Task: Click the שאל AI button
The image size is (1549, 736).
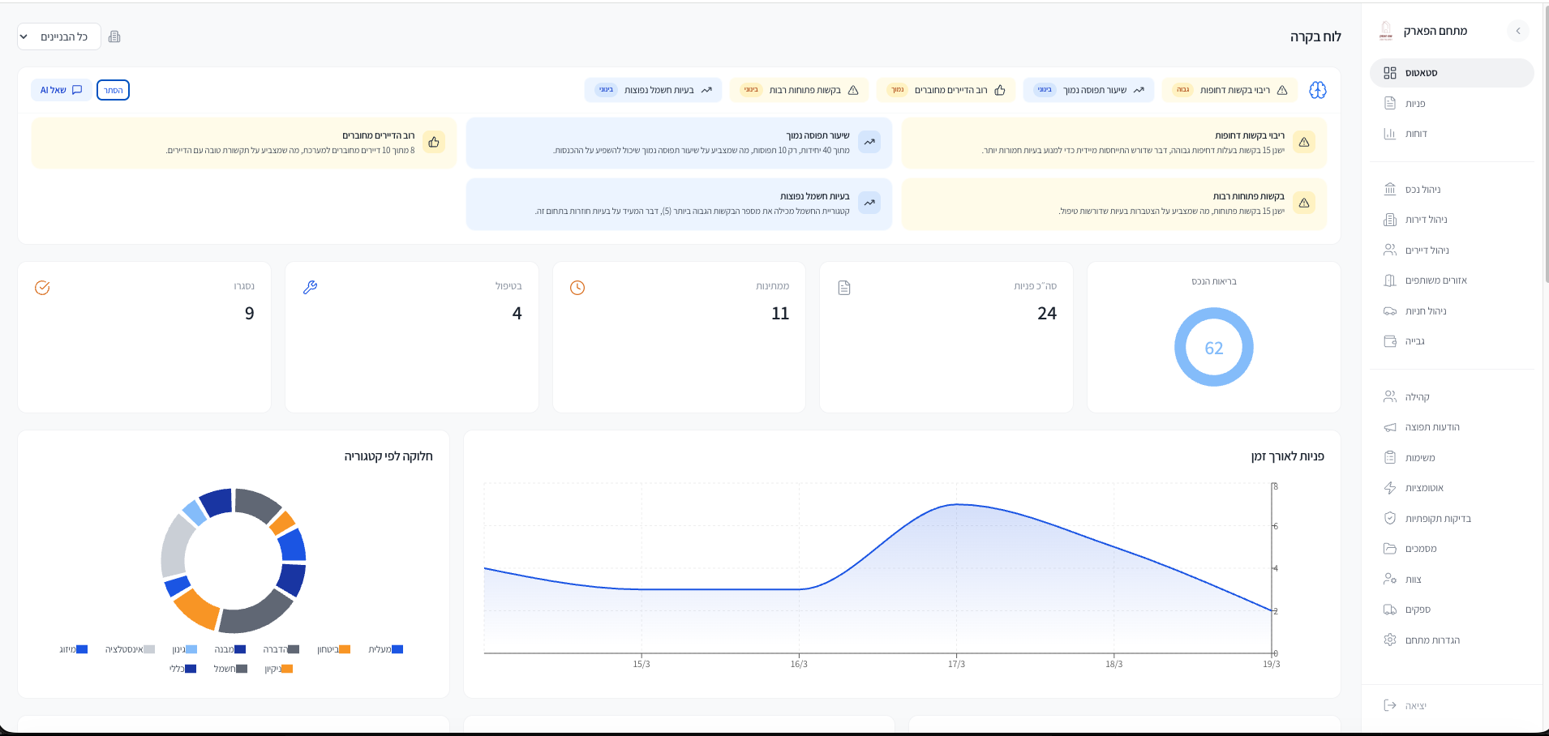Action: pos(61,90)
